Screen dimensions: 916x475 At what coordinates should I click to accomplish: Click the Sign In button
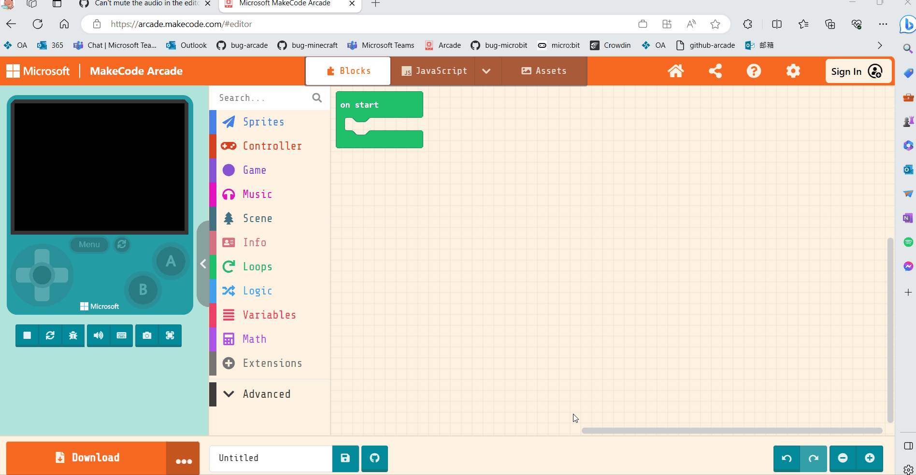[859, 71]
